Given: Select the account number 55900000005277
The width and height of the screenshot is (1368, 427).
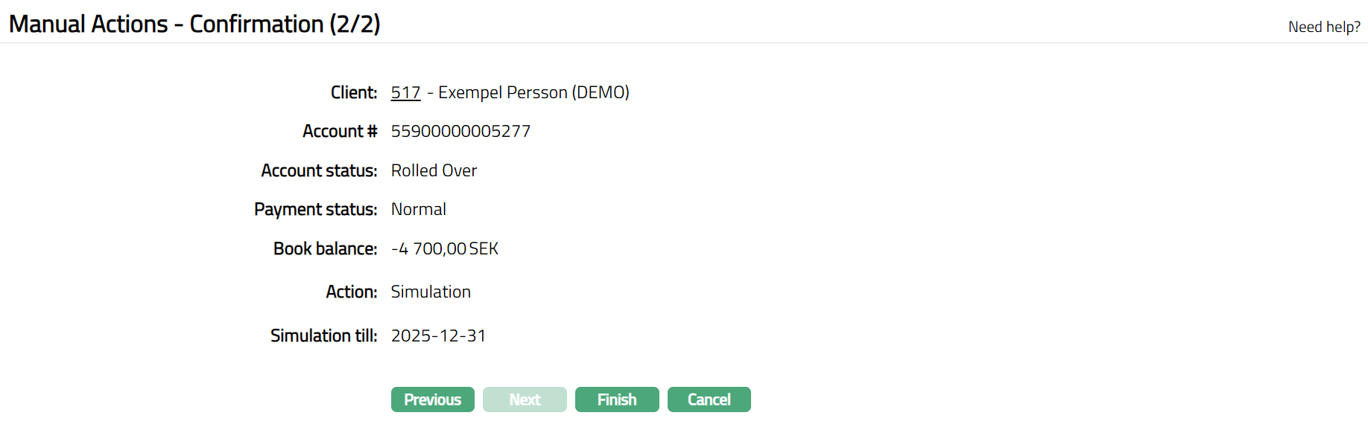Looking at the screenshot, I should 460,132.
